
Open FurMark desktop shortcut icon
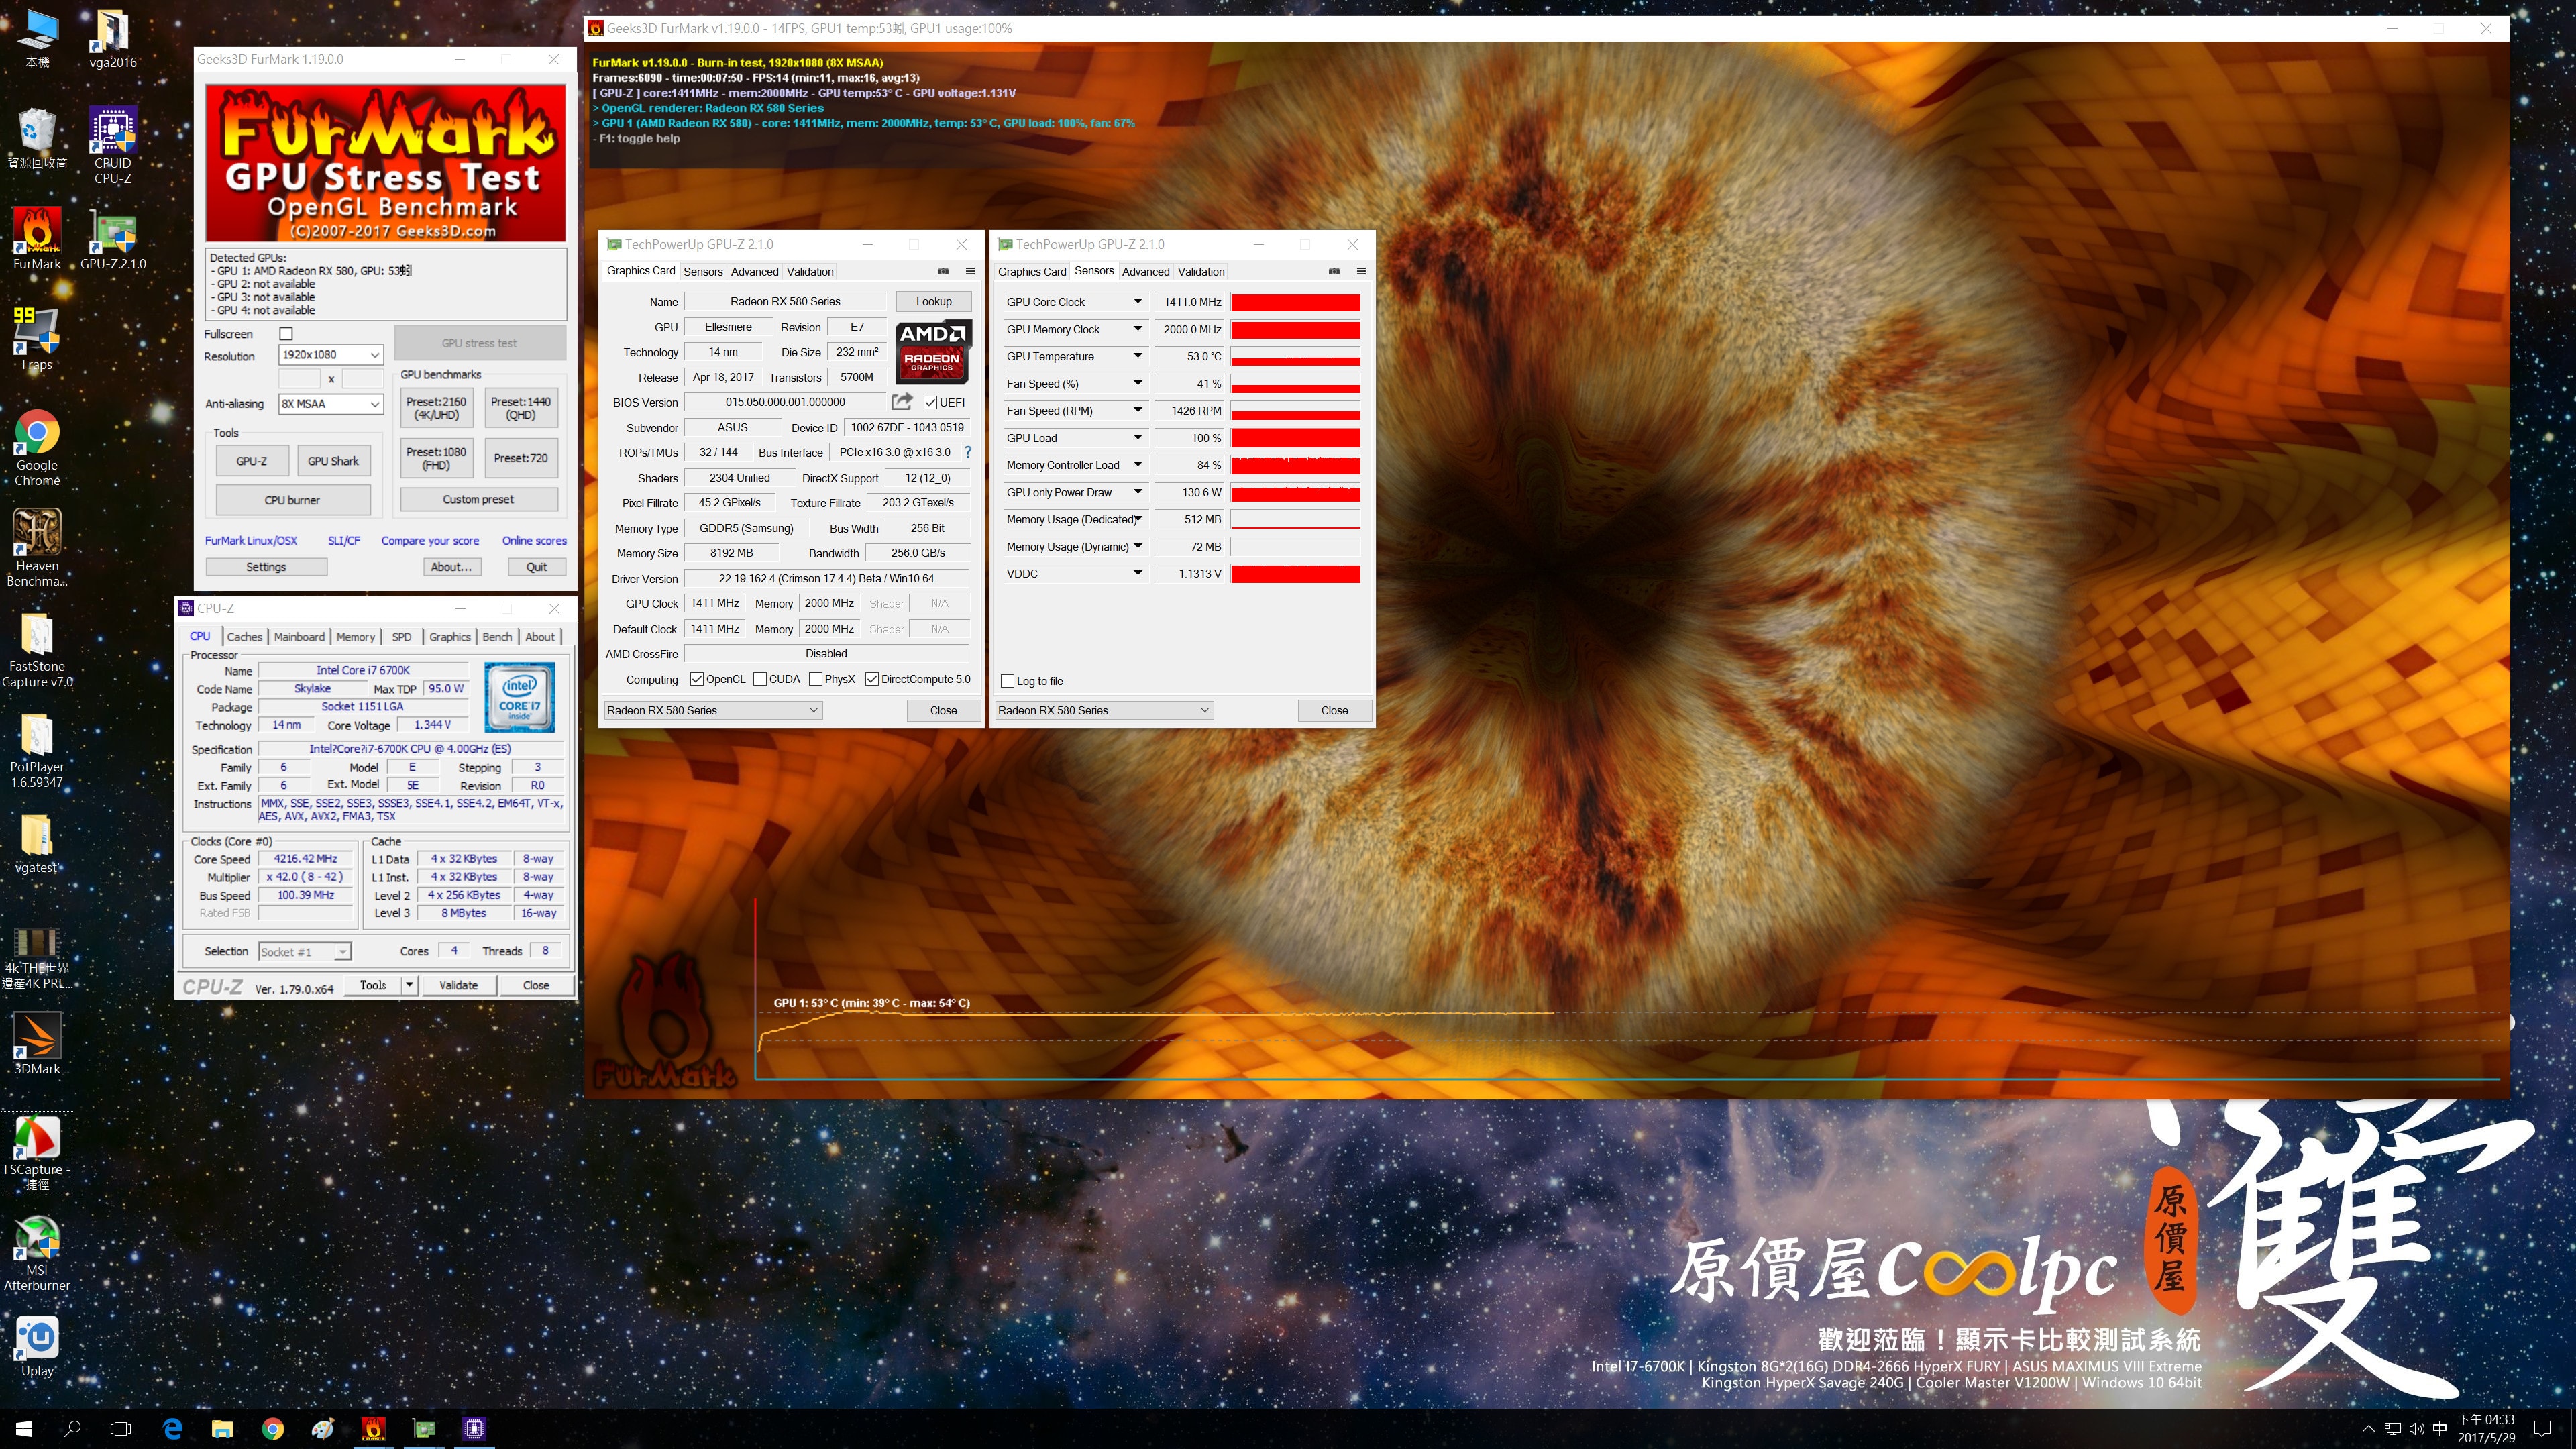click(37, 238)
